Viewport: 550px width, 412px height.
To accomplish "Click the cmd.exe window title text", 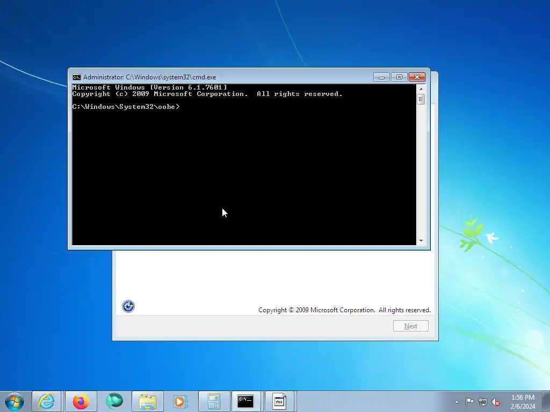I will pos(150,77).
